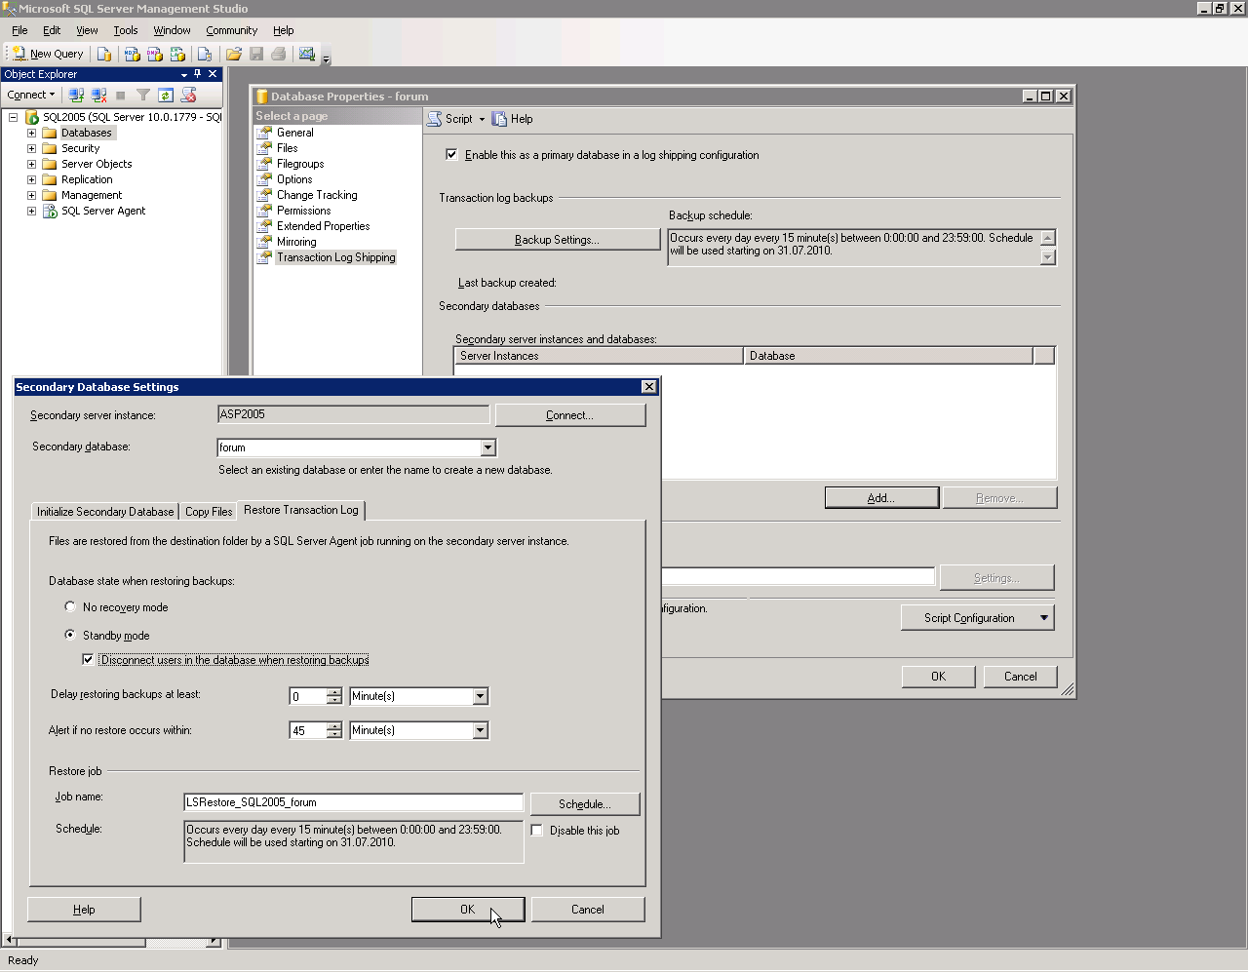Click Cancel in Secondary Database Settings

588,910
